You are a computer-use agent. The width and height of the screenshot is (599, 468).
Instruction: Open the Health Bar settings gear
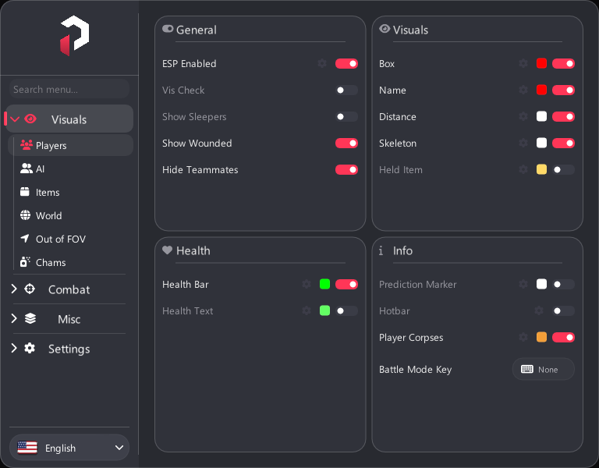pyautogui.click(x=307, y=284)
